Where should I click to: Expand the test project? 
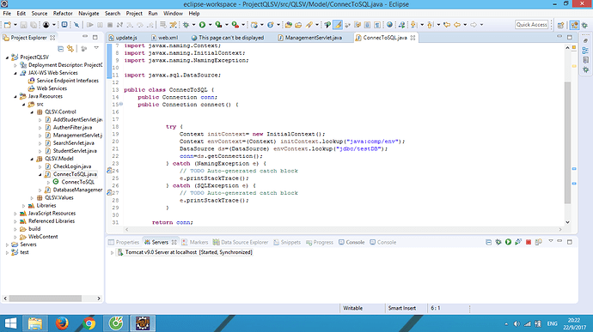coord(7,253)
